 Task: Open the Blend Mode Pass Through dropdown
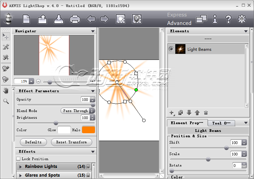(78, 111)
